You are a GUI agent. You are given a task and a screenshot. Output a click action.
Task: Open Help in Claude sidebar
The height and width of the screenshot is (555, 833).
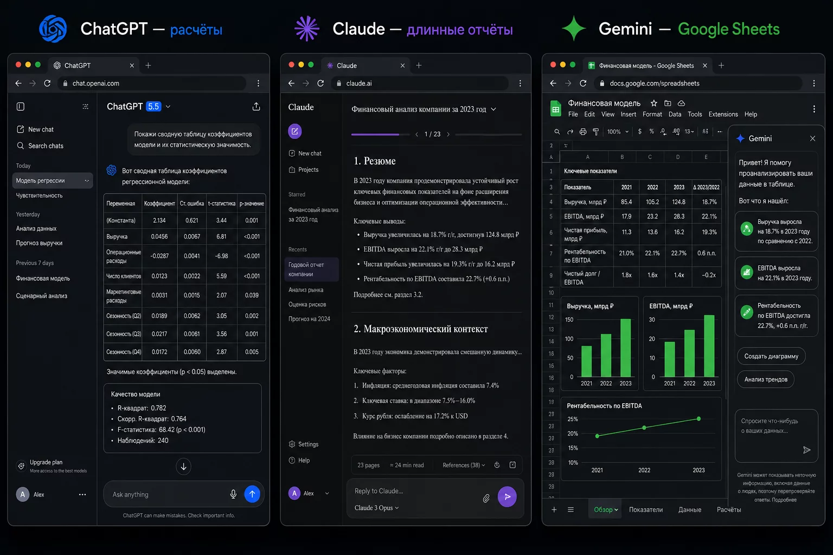click(x=299, y=460)
